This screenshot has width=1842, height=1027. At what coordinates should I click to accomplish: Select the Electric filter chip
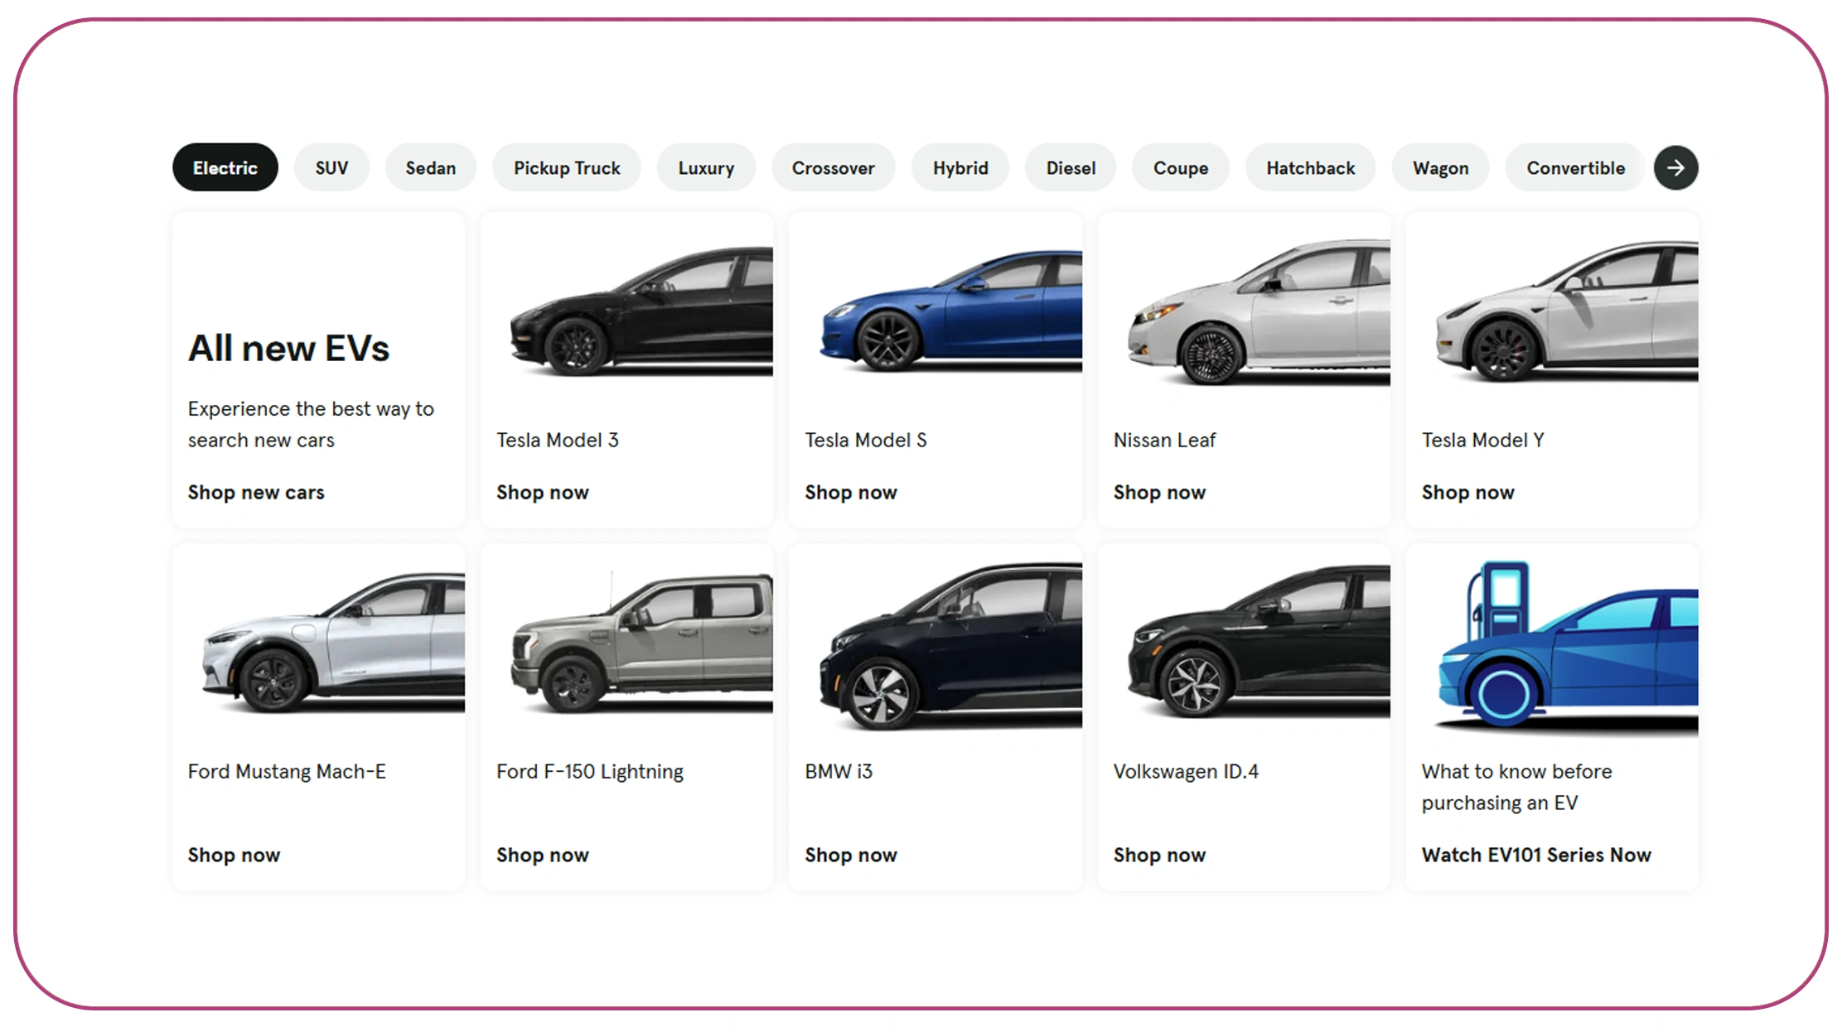point(225,167)
